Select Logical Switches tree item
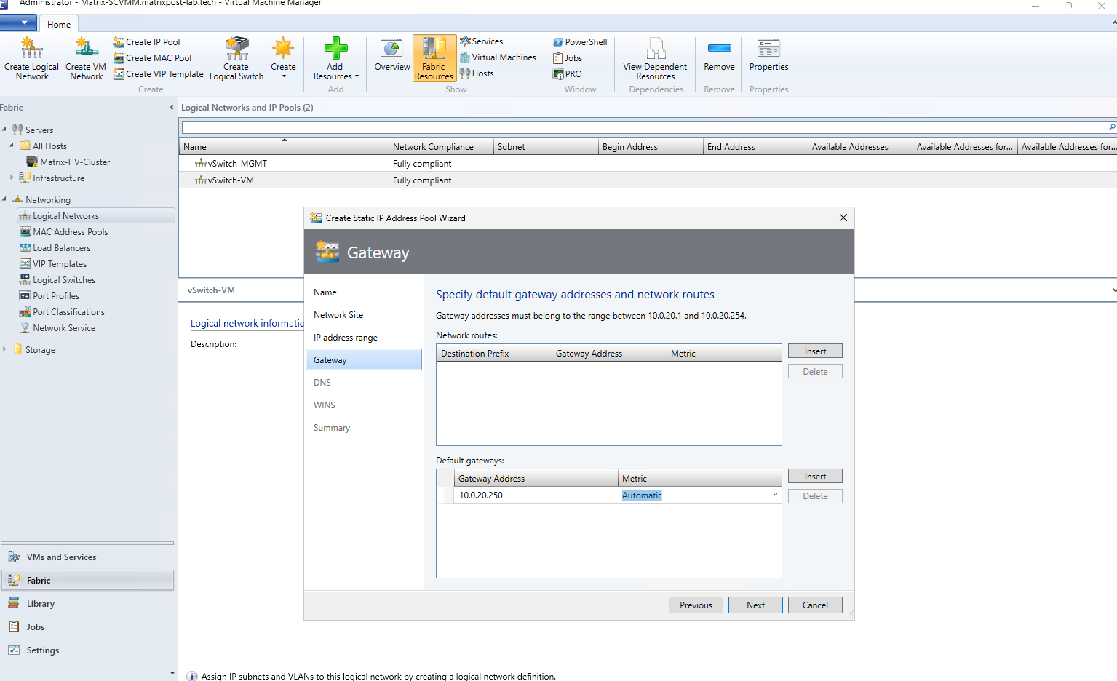The image size is (1117, 681). (57, 280)
